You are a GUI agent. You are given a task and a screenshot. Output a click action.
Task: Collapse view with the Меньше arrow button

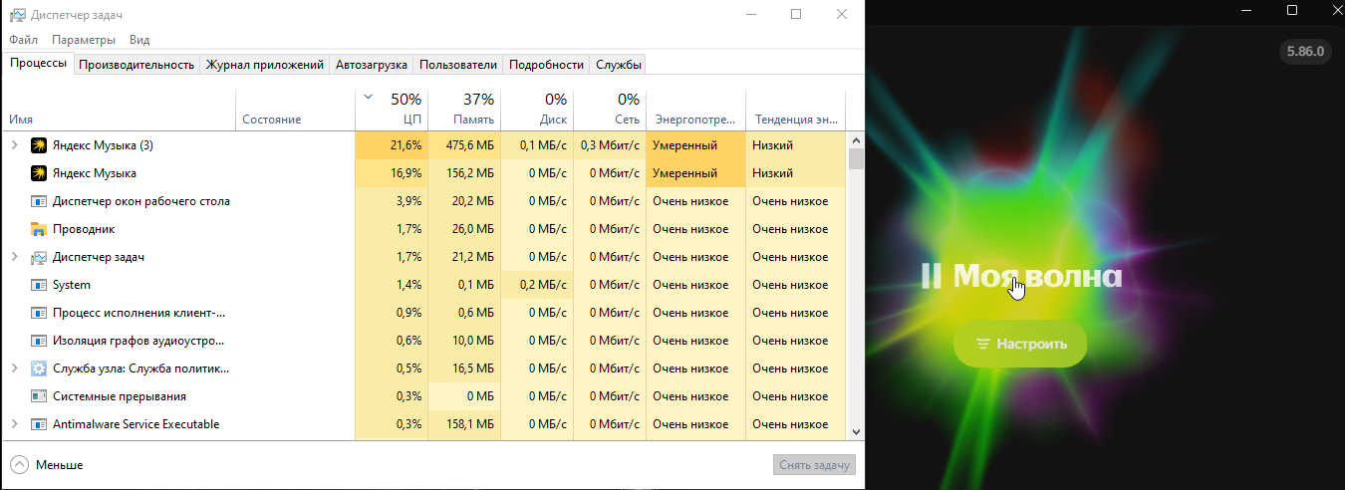[x=20, y=465]
